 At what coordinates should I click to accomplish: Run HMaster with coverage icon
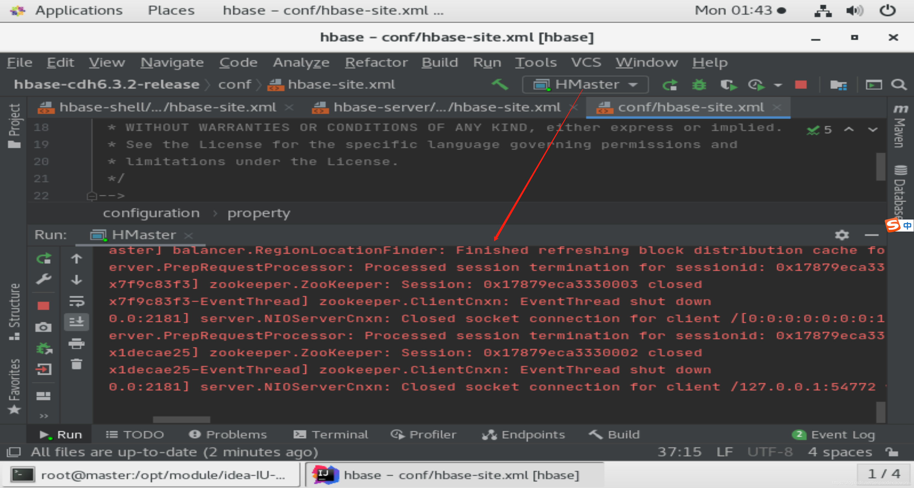pyautogui.click(x=728, y=85)
